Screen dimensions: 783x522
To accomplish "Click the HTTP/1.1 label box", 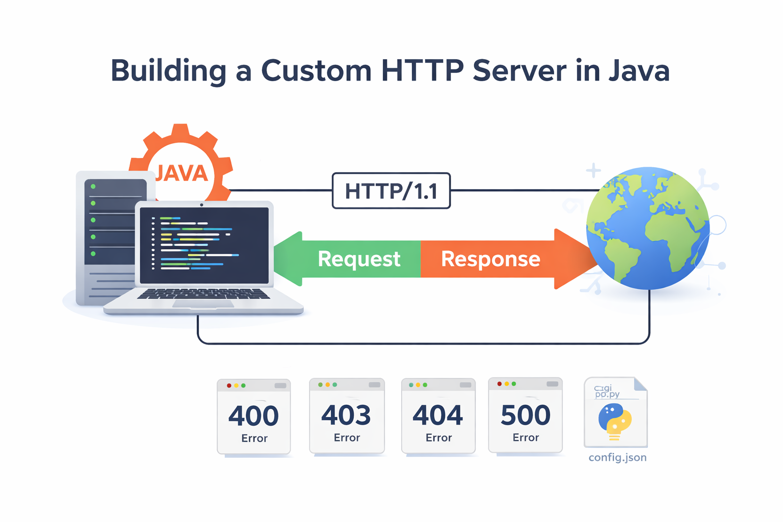I will tap(391, 191).
